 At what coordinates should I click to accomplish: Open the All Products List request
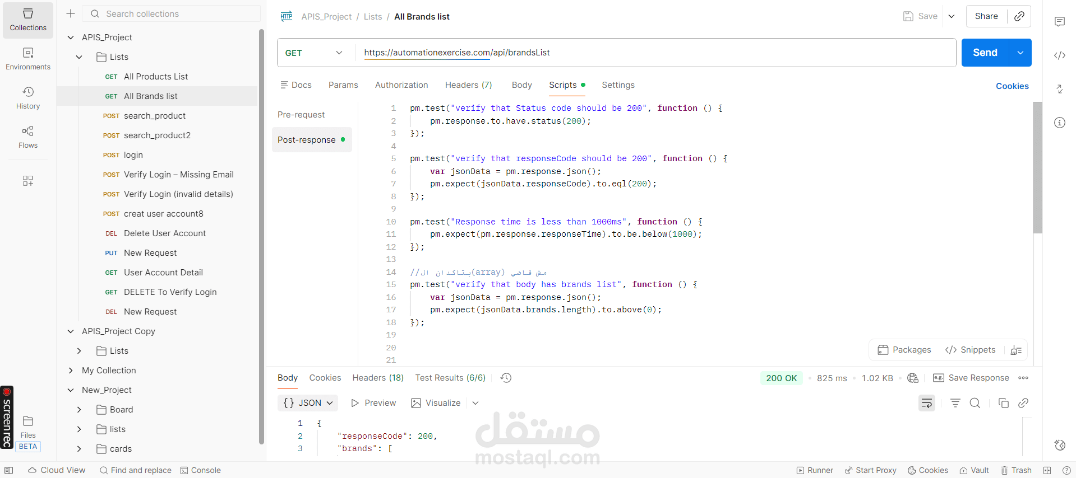[x=157, y=77]
